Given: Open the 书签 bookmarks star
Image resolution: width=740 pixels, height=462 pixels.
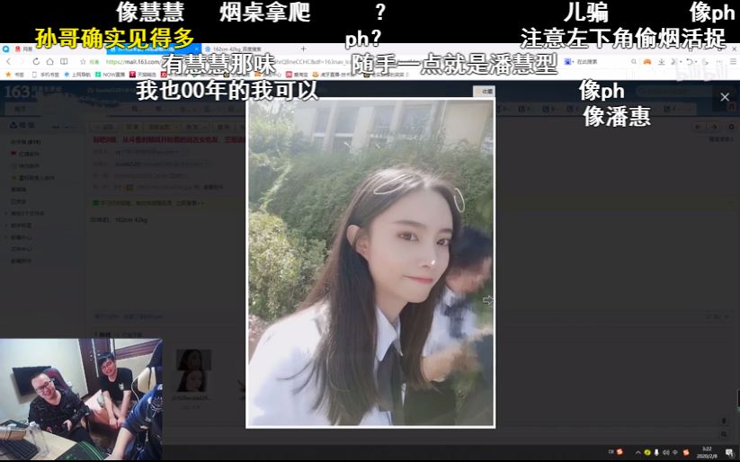Looking at the screenshot, I should [14, 75].
